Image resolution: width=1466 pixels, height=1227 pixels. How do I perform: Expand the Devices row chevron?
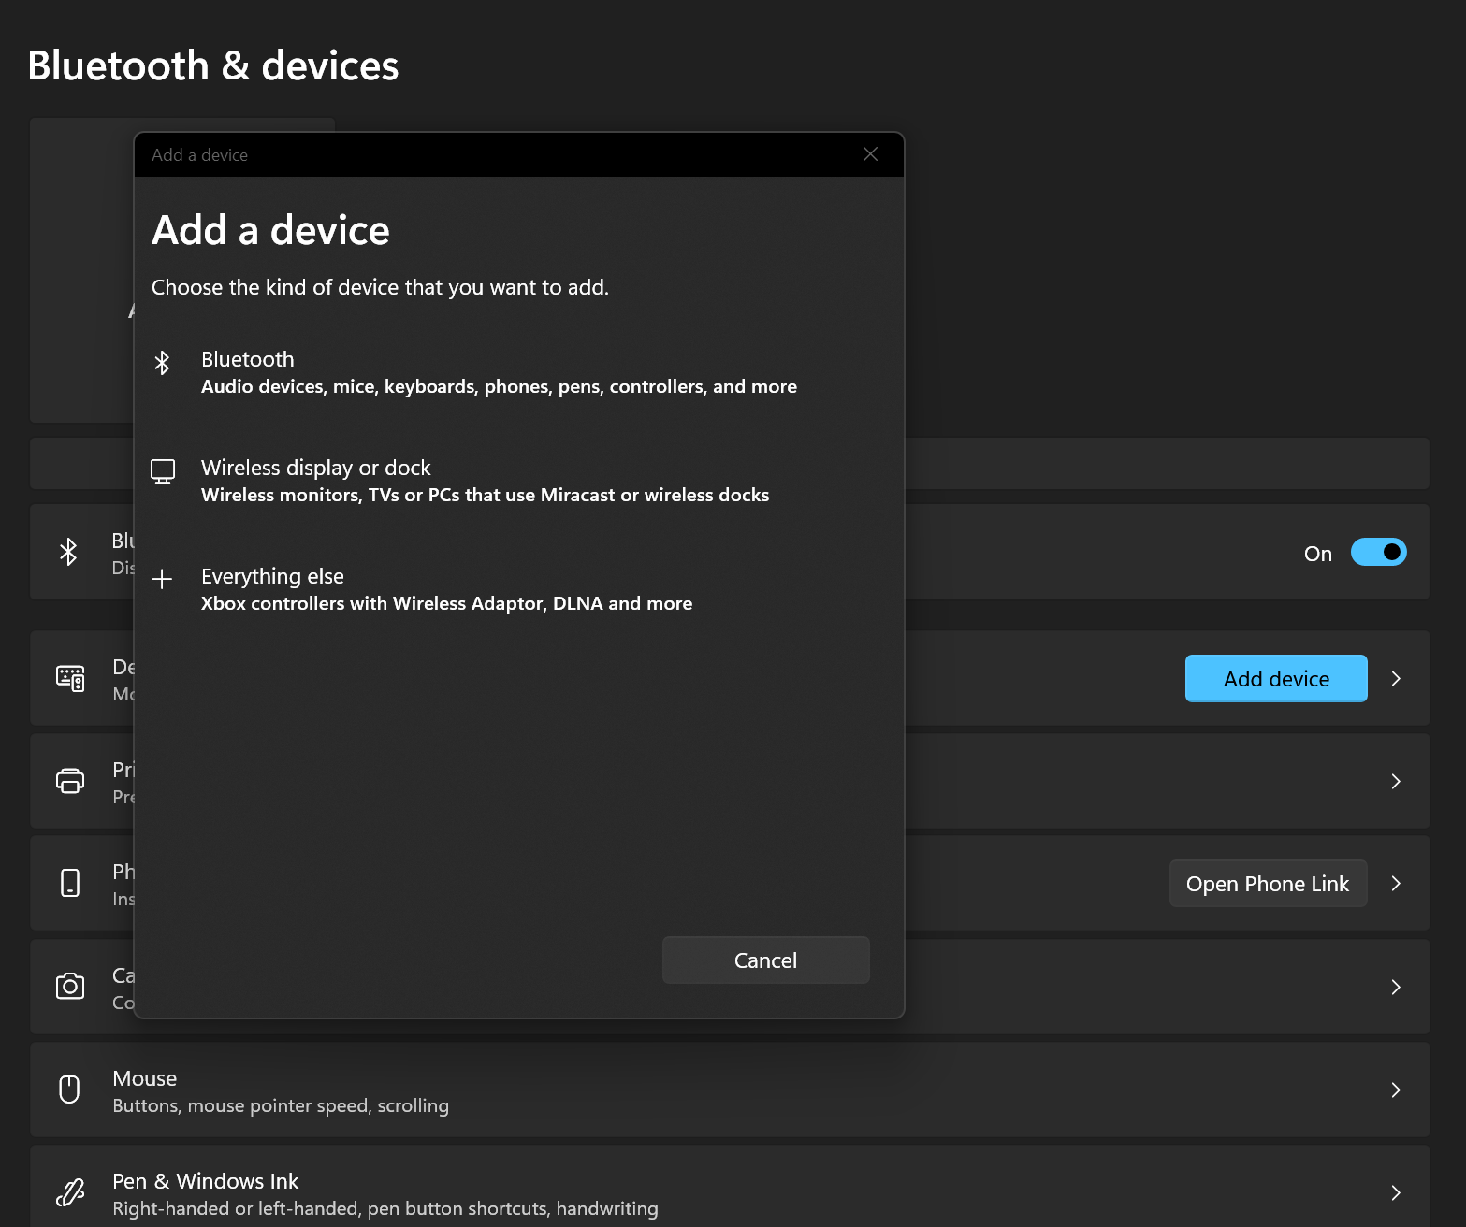point(1396,678)
